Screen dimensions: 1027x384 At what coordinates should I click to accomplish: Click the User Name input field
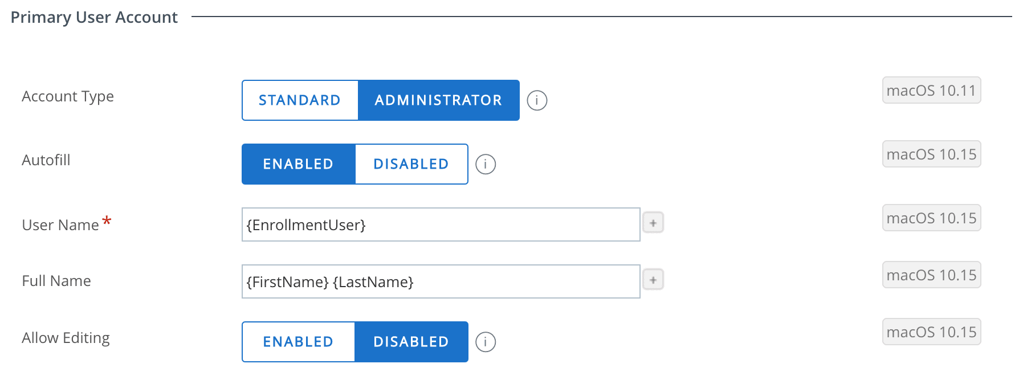(441, 224)
